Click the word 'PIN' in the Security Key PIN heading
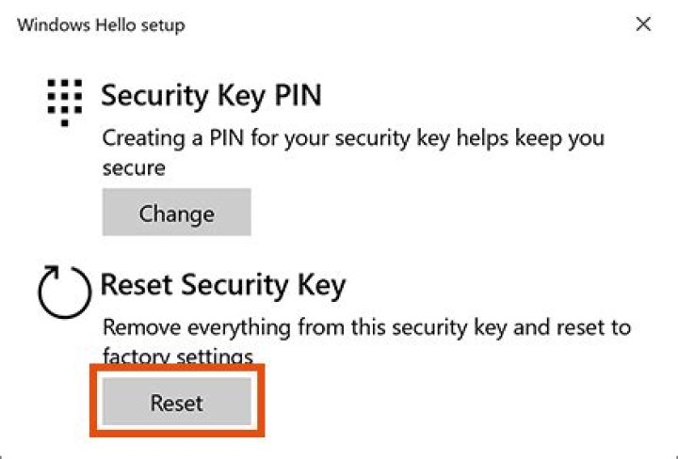Screen dimensions: 678x459 click(x=293, y=96)
